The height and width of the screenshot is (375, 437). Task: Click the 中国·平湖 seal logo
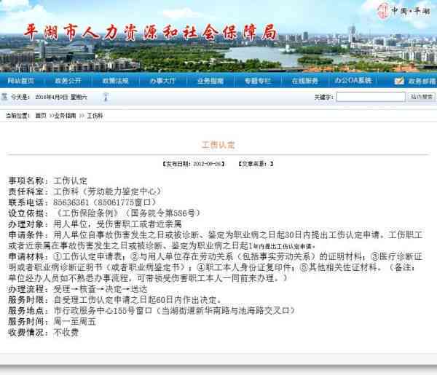point(382,11)
